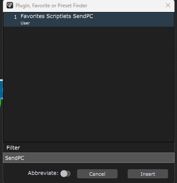Screen dimensions: 177x183
Task: Click the green wire at the left edge
Action: [x=0, y=104]
